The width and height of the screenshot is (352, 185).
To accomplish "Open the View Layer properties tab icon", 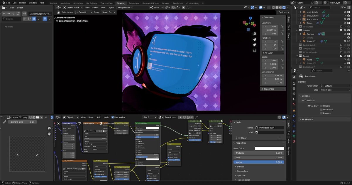I will pyautogui.click(x=294, y=94).
